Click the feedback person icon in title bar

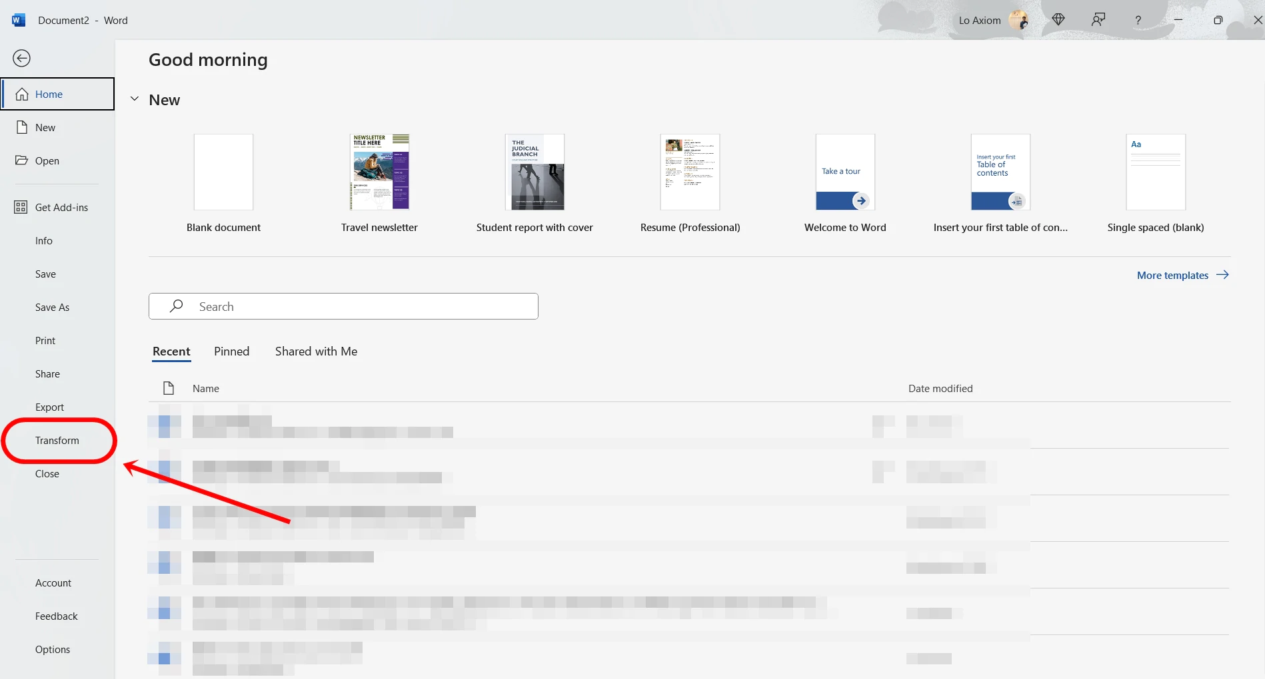click(x=1098, y=20)
